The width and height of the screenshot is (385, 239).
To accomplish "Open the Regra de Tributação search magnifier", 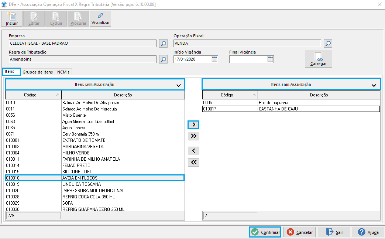I will coord(163,59).
